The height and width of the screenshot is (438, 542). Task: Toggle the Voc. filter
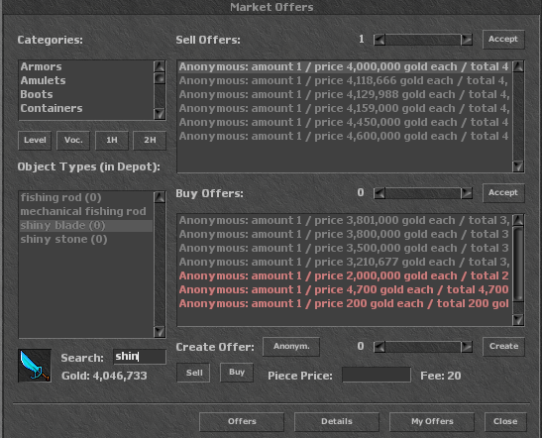tap(73, 141)
